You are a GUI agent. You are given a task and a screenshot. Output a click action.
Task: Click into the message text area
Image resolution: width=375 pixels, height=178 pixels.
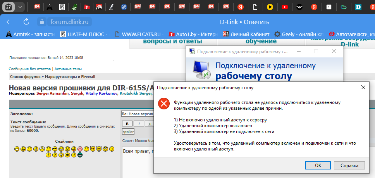click(x=138, y=162)
